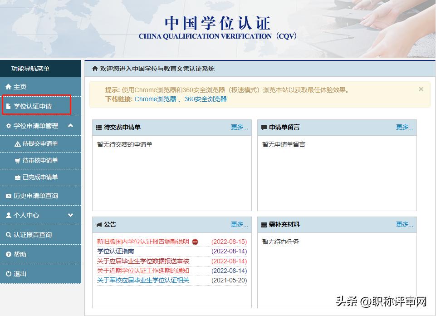The width and height of the screenshot is (436, 316).
Task: Select the magnifier icon beside 认证报告查询
Action: (8, 235)
